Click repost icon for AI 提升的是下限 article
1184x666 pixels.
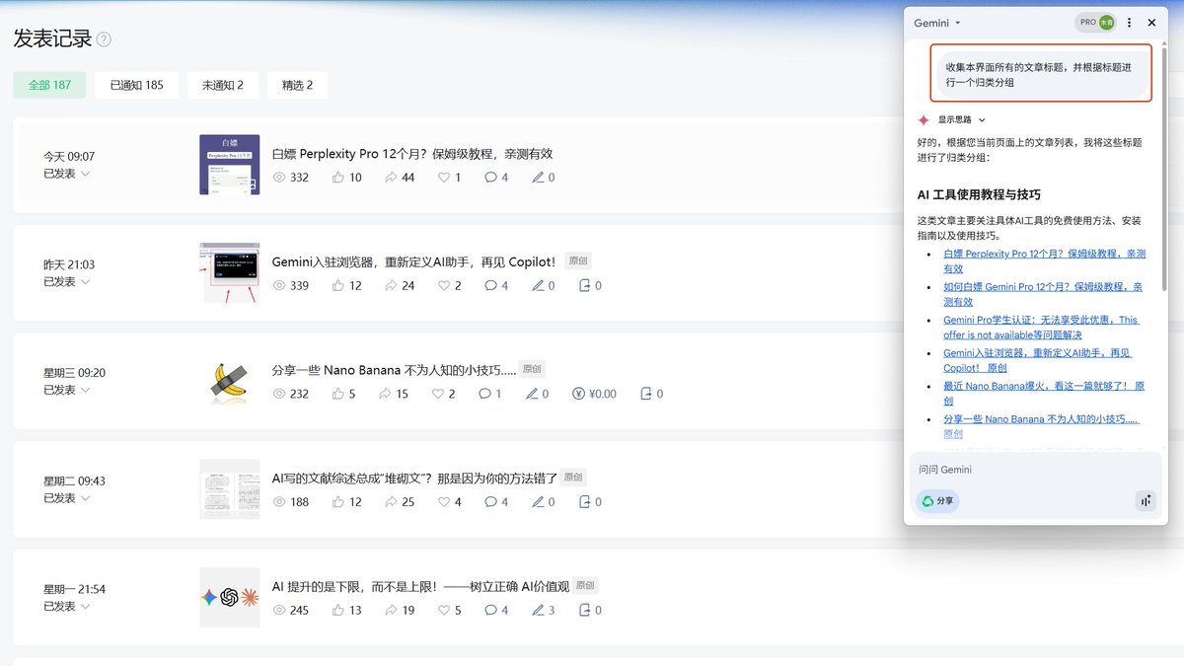click(584, 611)
